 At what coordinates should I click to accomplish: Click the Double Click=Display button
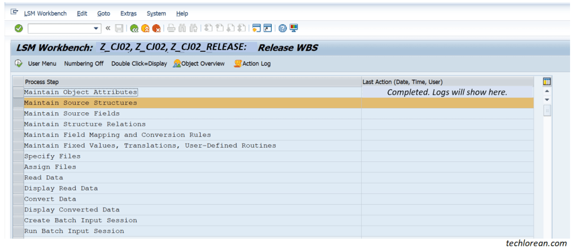point(139,64)
